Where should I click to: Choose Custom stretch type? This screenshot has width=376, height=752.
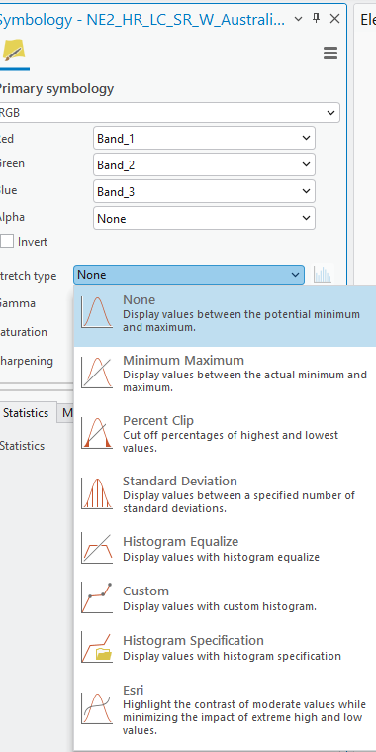(x=226, y=598)
